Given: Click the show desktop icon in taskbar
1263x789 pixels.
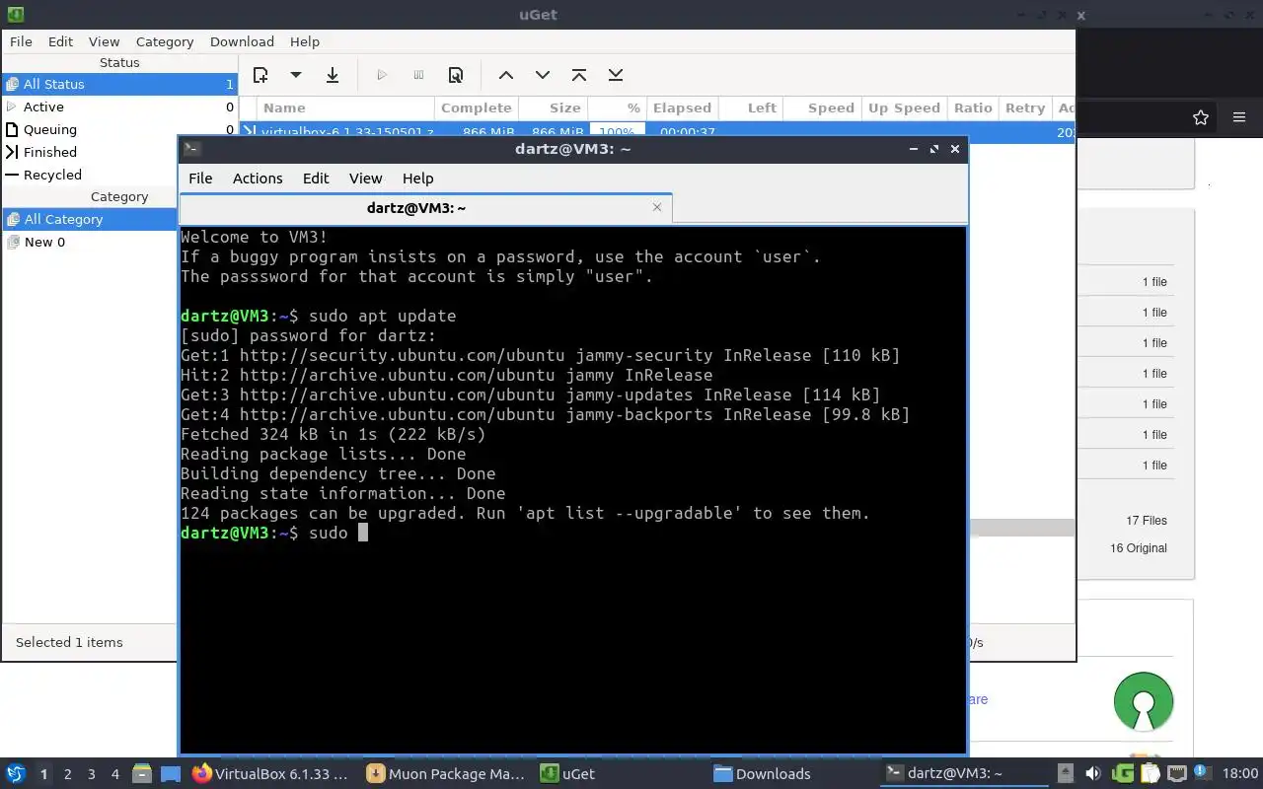Looking at the screenshot, I should 171,773.
